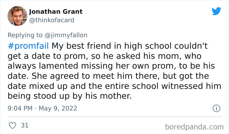229x134 pixels.
Task: Like the tweet with the heart icon
Action: click(x=13, y=125)
